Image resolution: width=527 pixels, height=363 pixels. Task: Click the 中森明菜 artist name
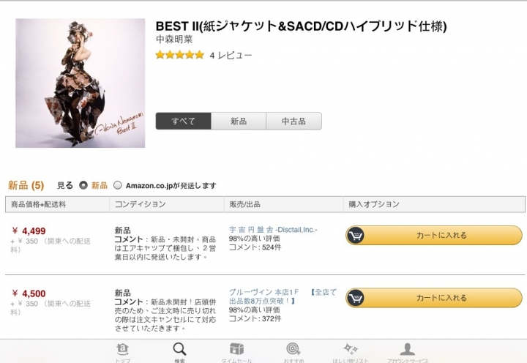point(174,40)
